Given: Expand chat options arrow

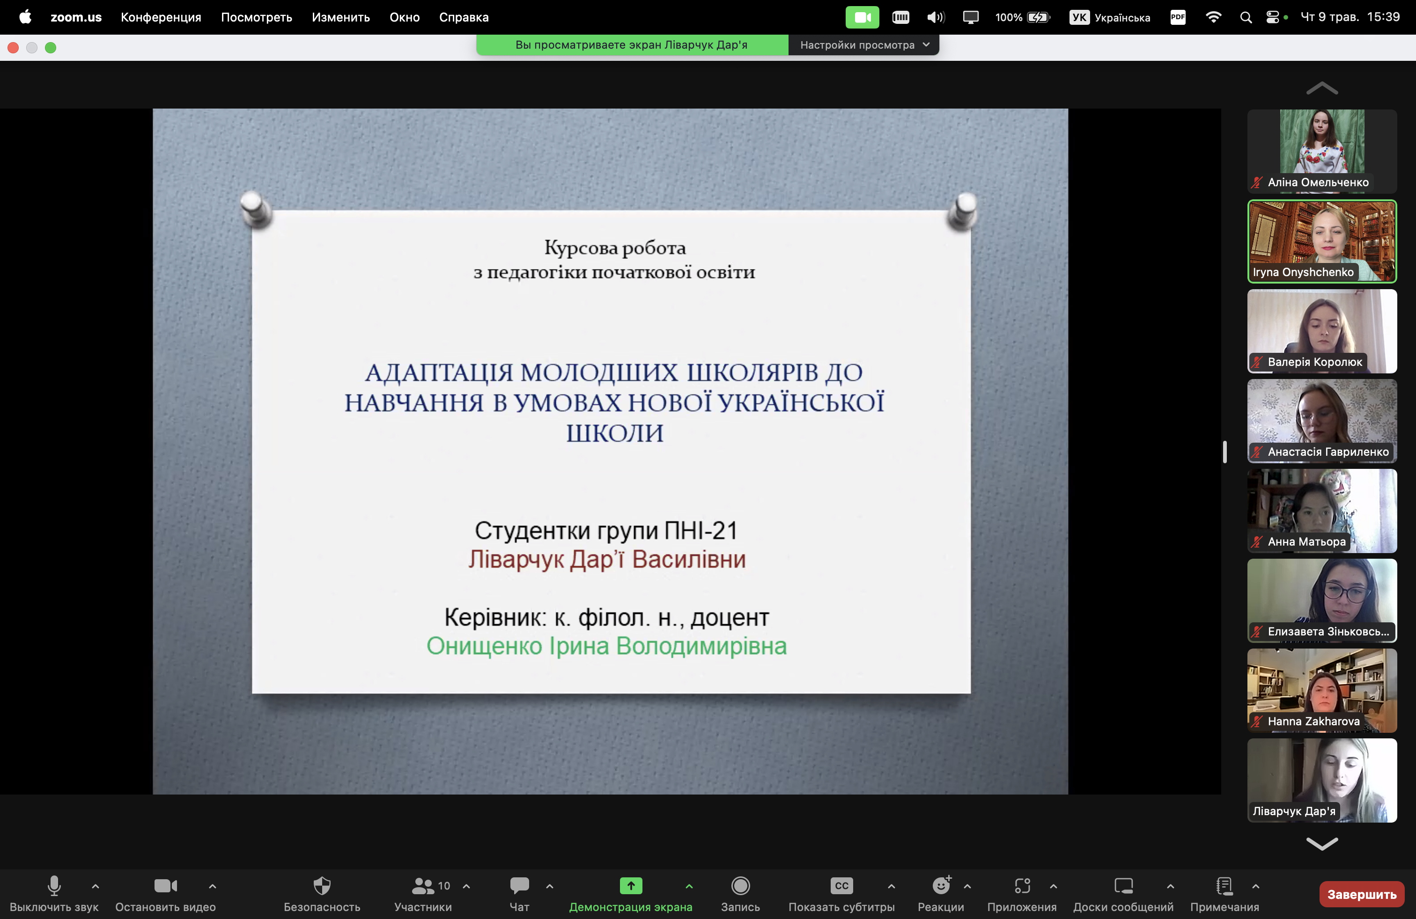Looking at the screenshot, I should 550,886.
